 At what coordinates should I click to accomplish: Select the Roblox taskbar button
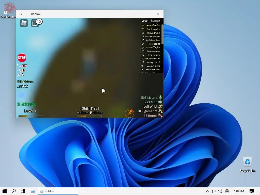(x=58, y=191)
